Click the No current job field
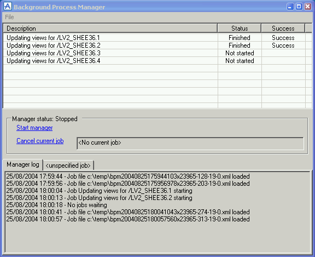 coord(190,143)
